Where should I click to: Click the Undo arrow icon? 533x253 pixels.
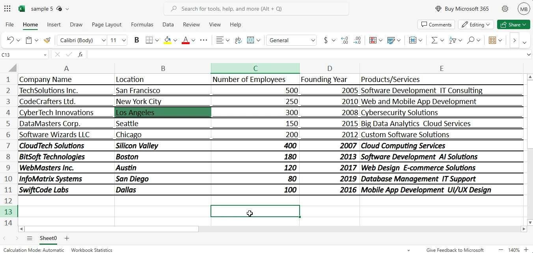coord(11,40)
